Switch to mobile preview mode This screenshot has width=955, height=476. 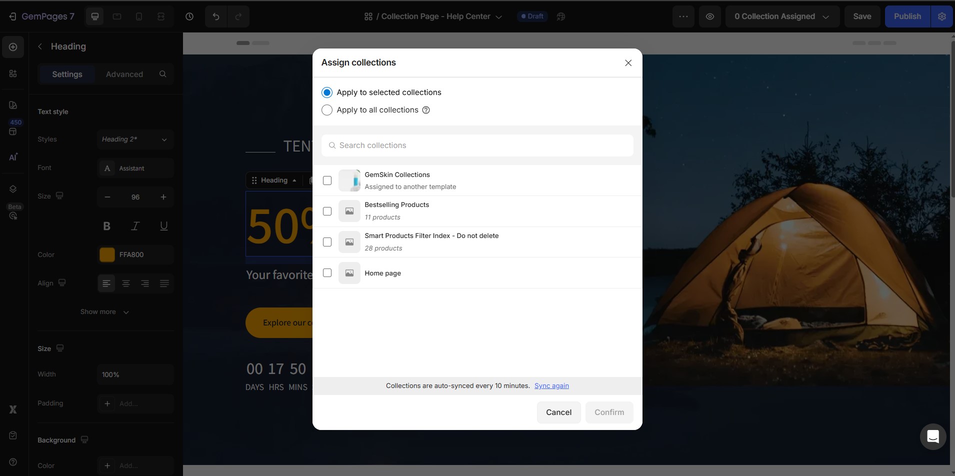click(138, 16)
